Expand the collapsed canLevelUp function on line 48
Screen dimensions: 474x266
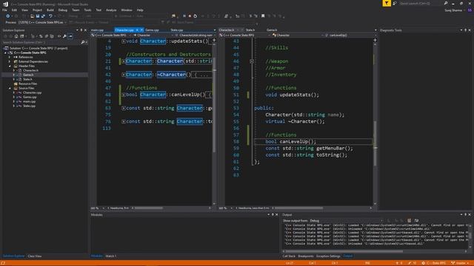point(124,95)
